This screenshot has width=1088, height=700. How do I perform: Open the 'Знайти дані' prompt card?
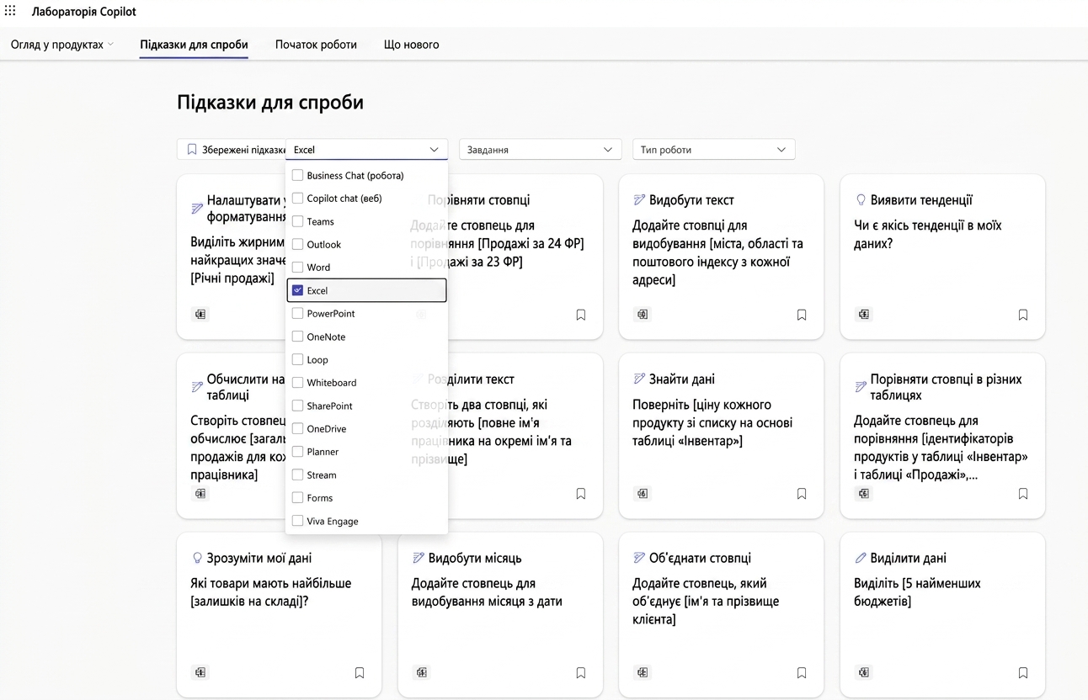click(721, 436)
